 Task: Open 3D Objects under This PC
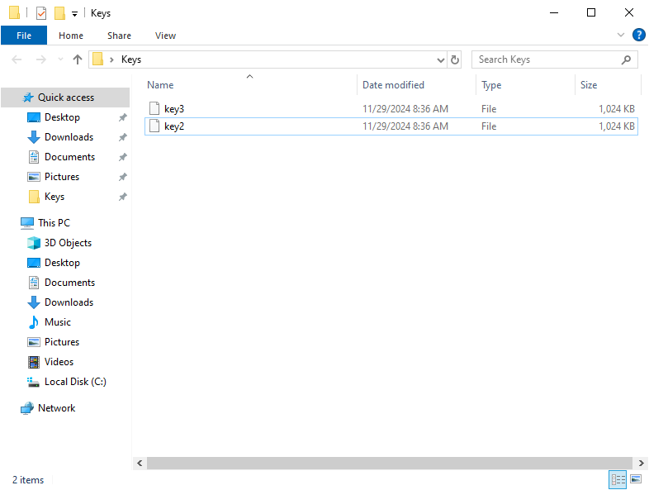click(68, 243)
